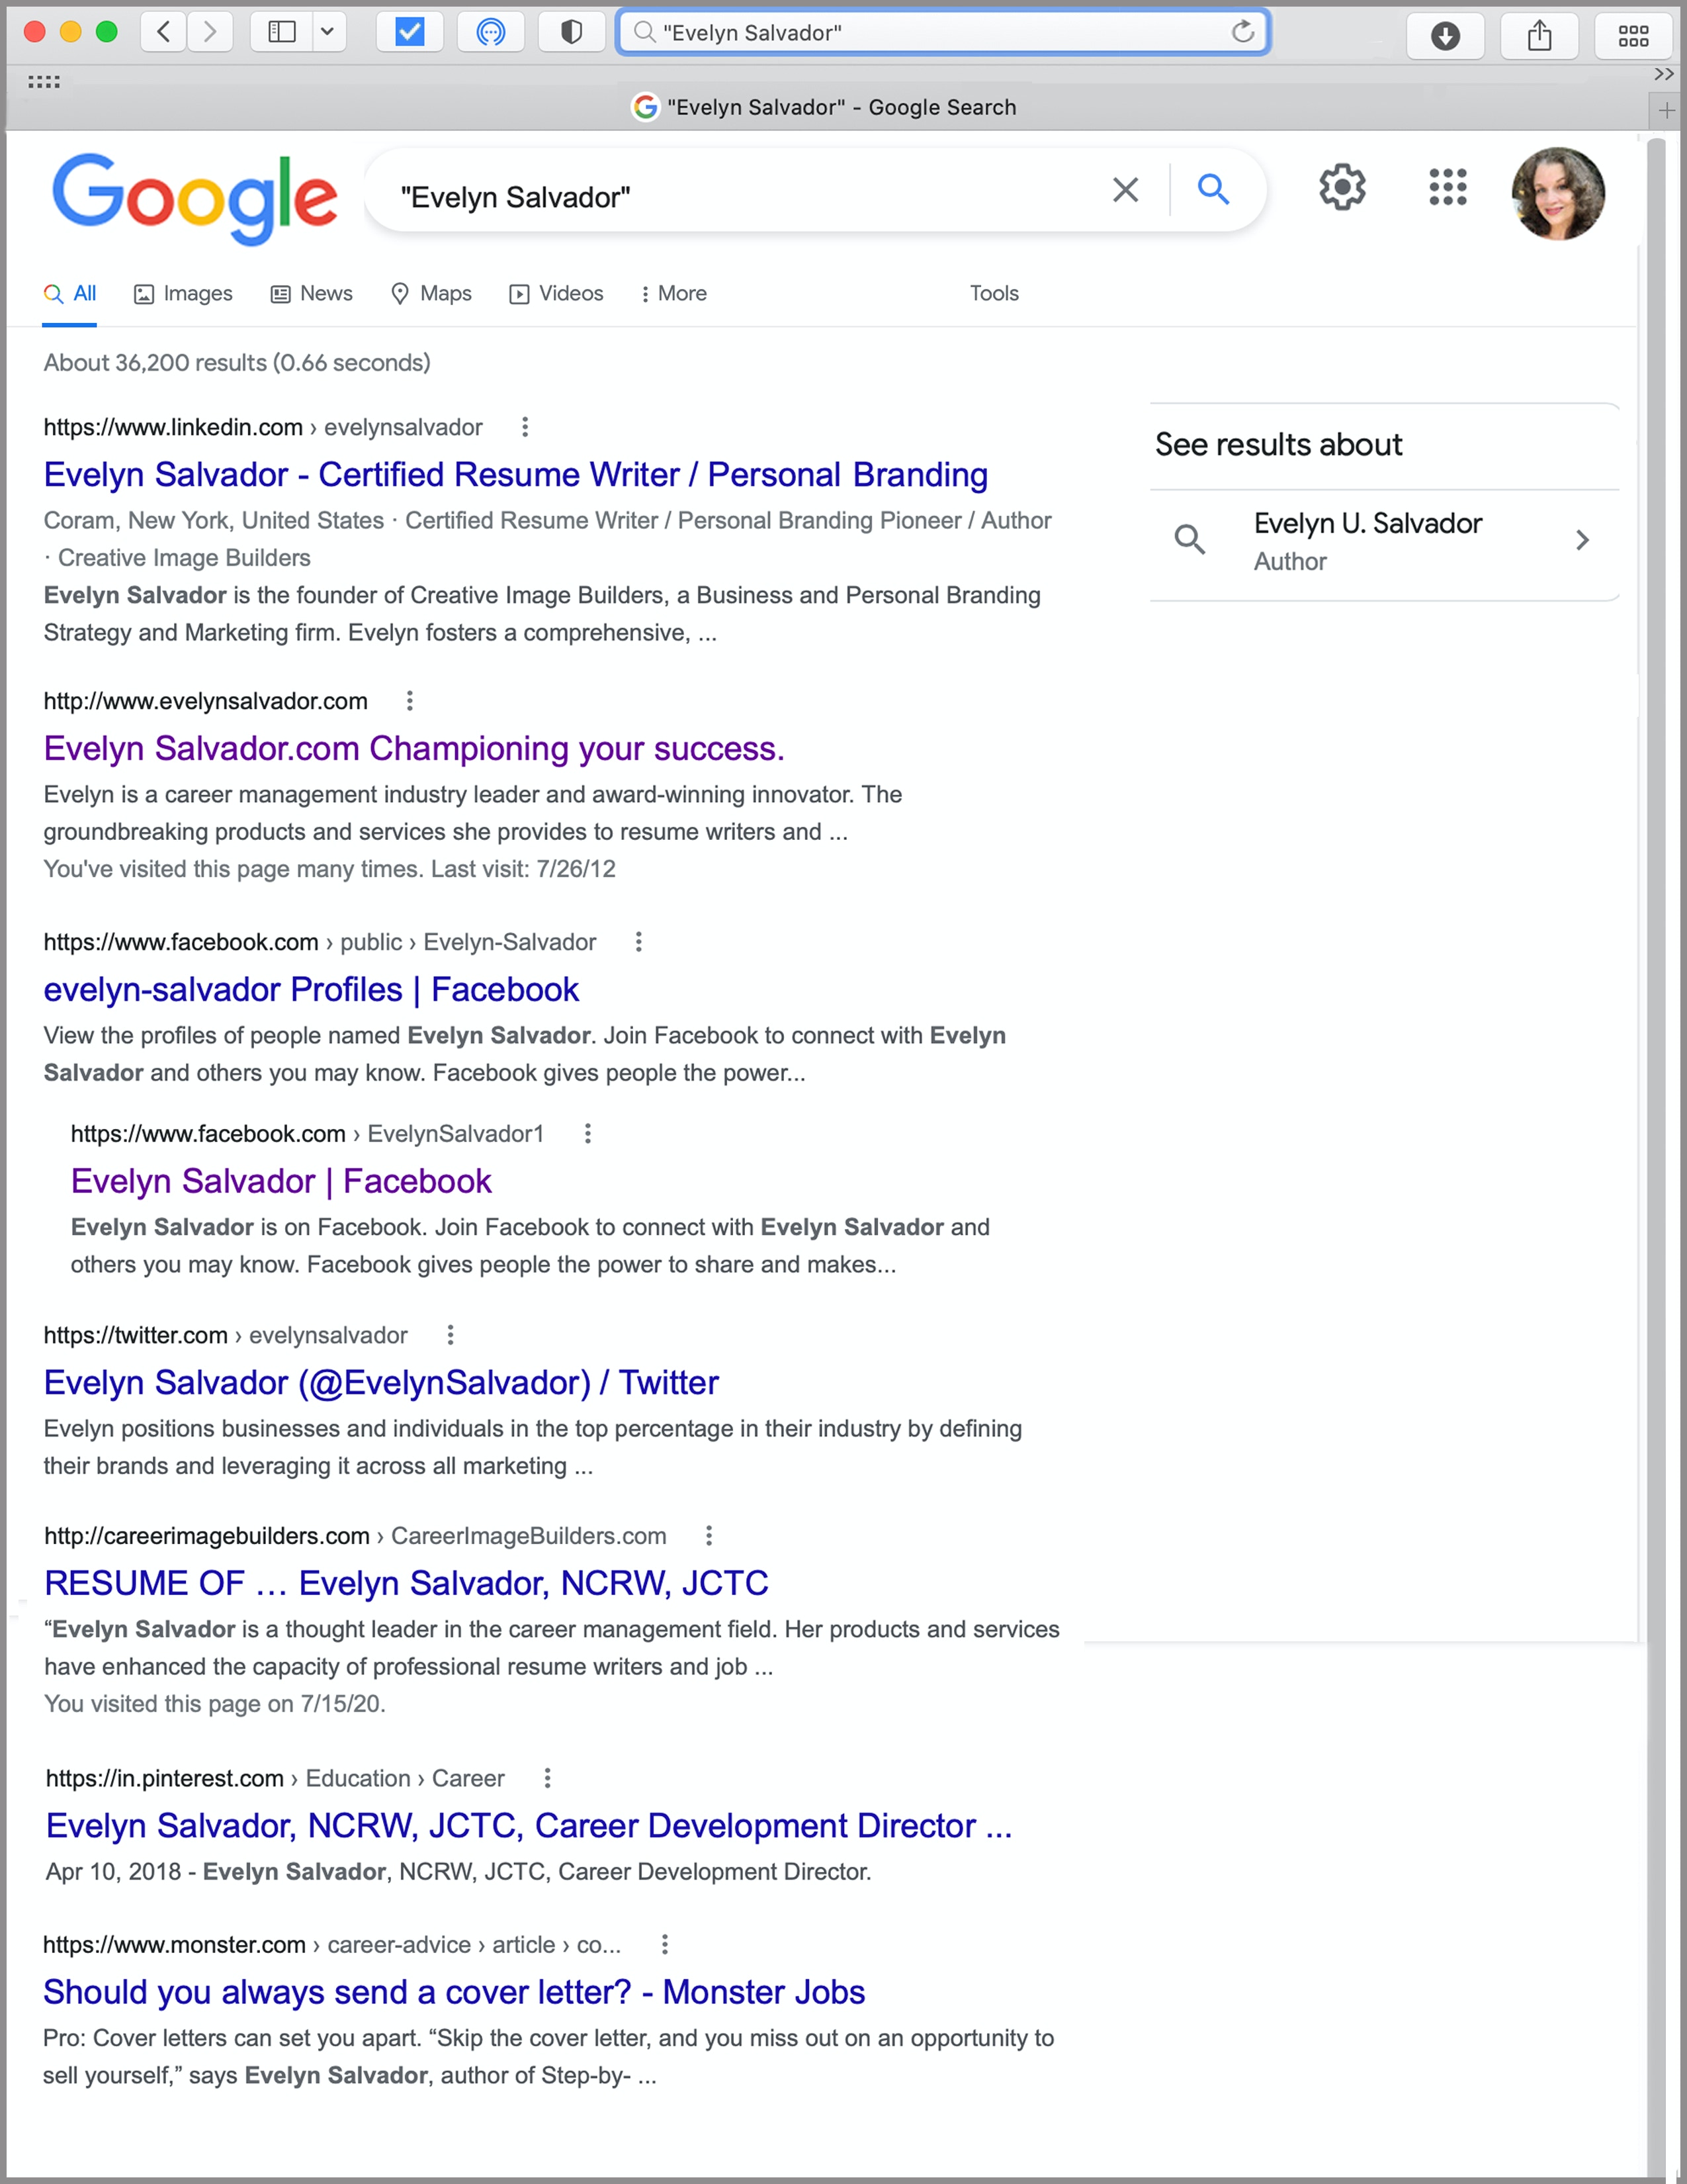Open the privacy shield report icon

(572, 32)
